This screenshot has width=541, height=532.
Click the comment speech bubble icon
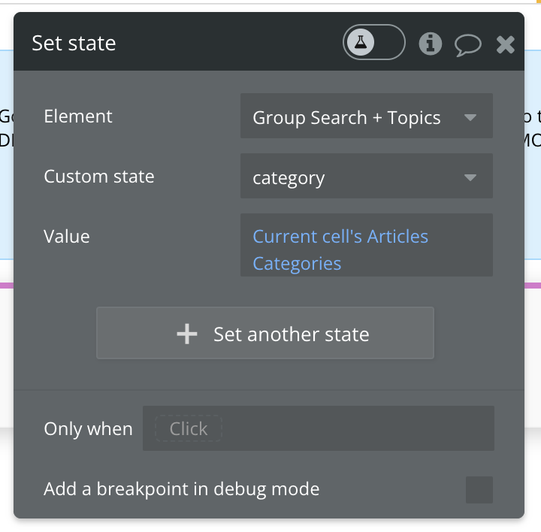(467, 44)
